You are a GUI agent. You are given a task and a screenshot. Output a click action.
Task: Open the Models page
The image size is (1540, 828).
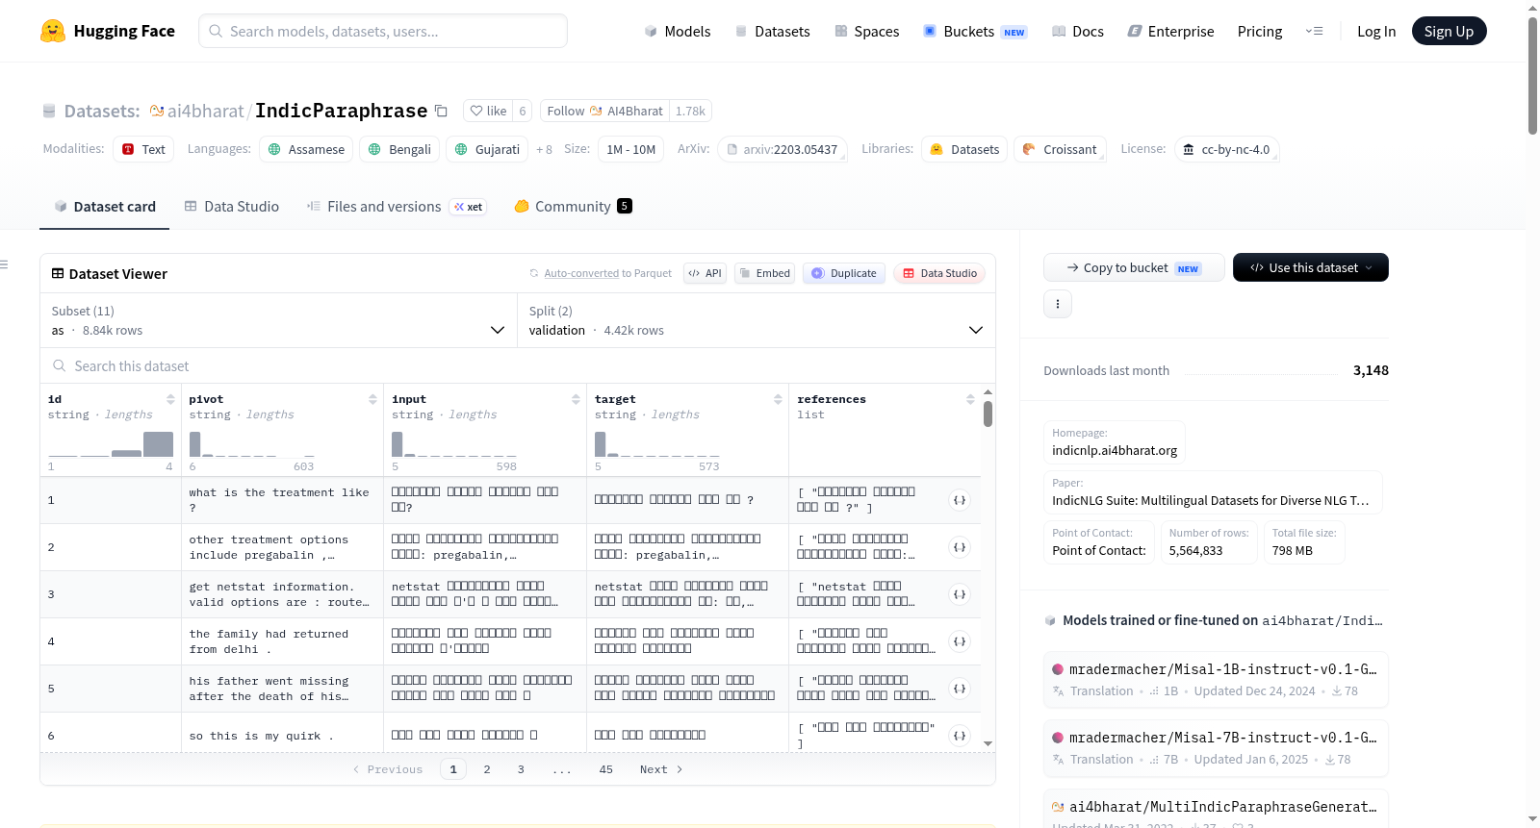tap(678, 31)
